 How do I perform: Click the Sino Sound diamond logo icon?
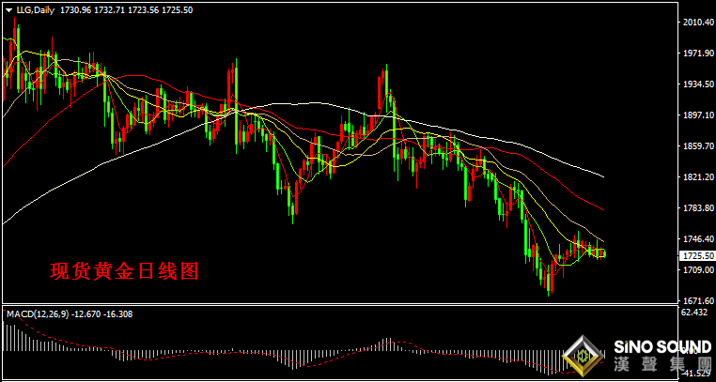583,355
